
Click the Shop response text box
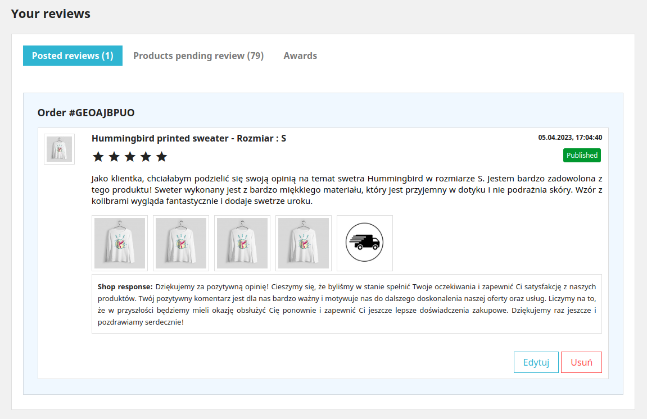click(347, 304)
